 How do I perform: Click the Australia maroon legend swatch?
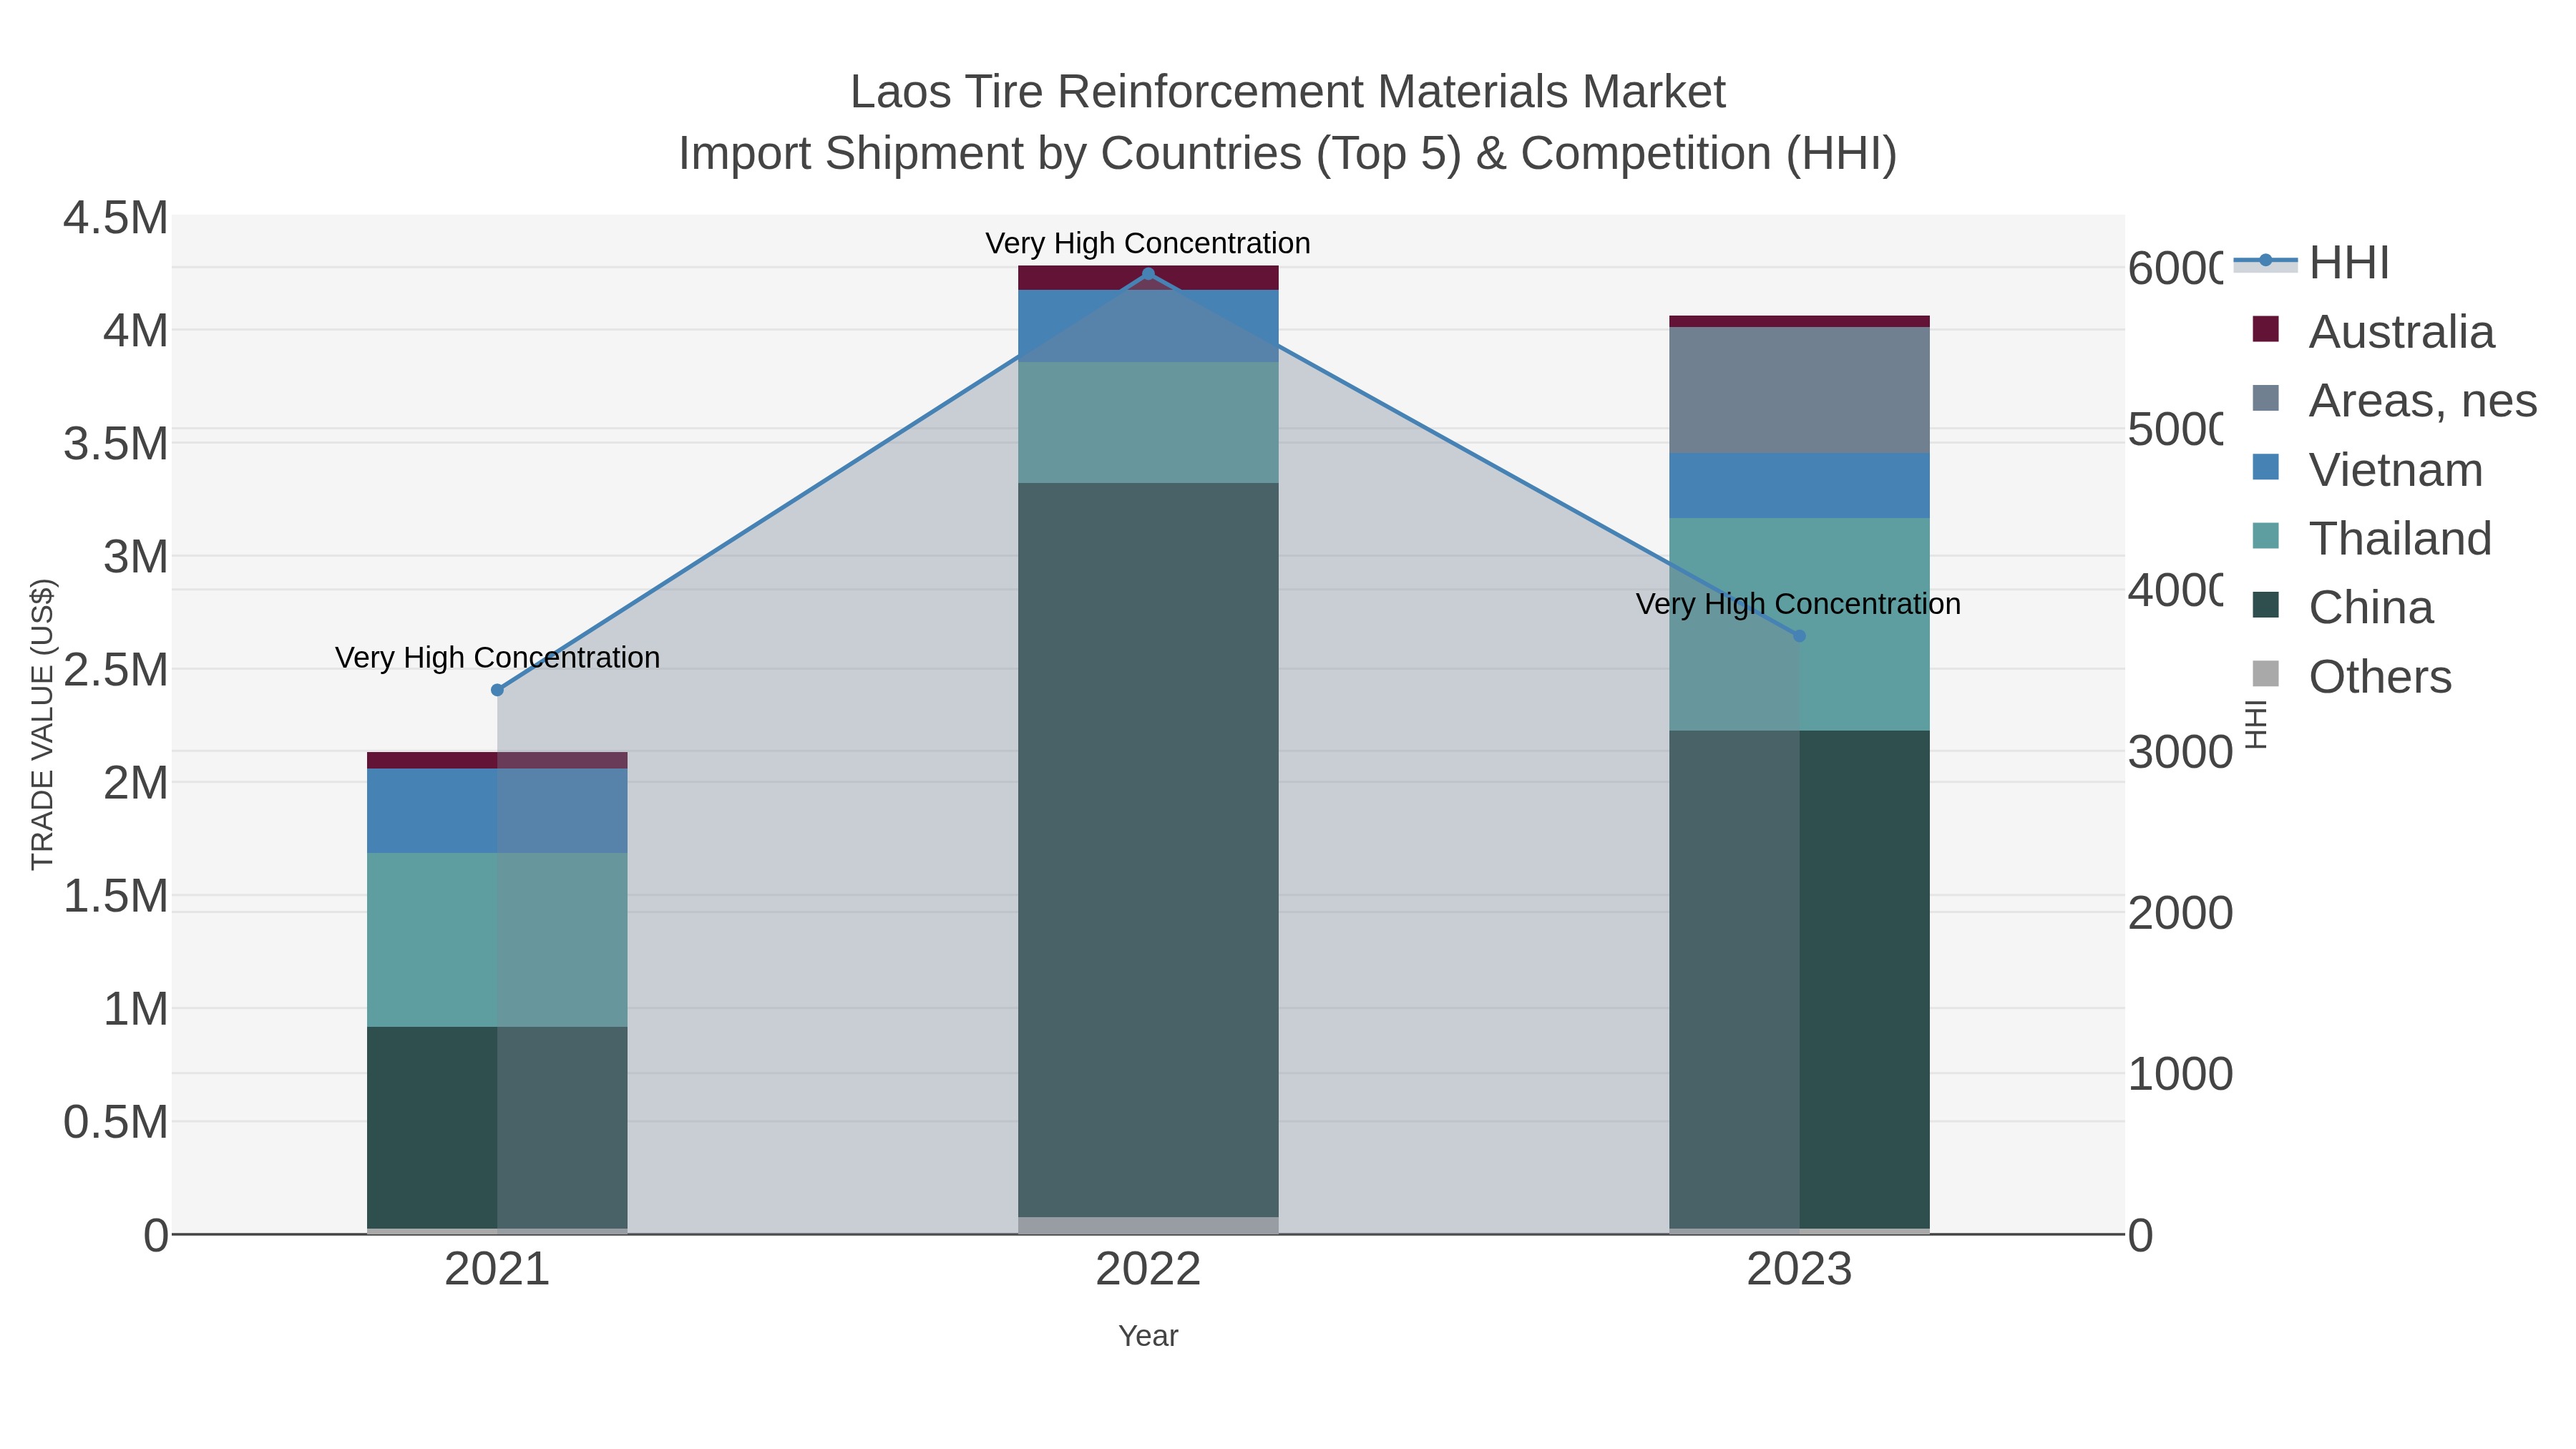tap(2266, 329)
